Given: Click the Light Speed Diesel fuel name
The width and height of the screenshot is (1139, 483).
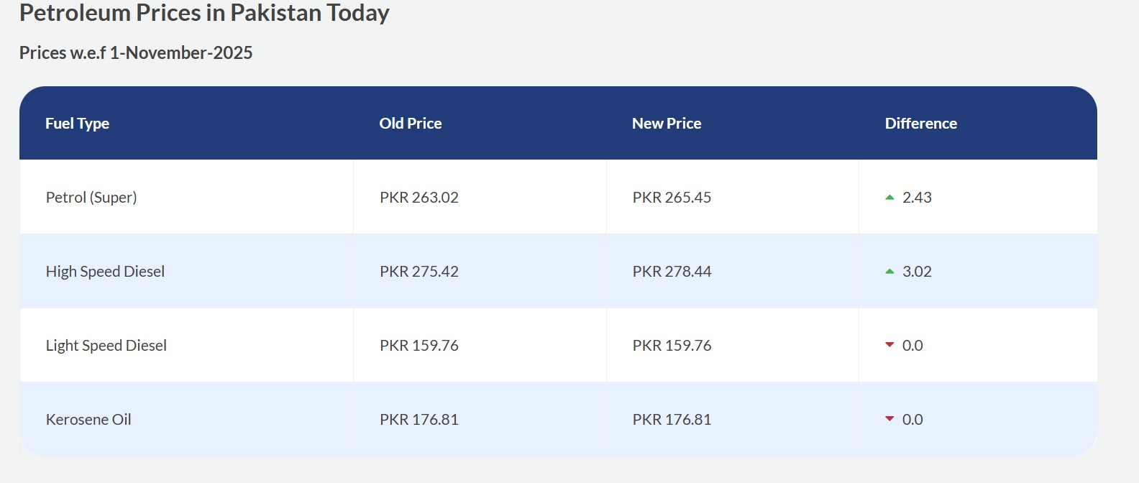Looking at the screenshot, I should [x=106, y=346].
